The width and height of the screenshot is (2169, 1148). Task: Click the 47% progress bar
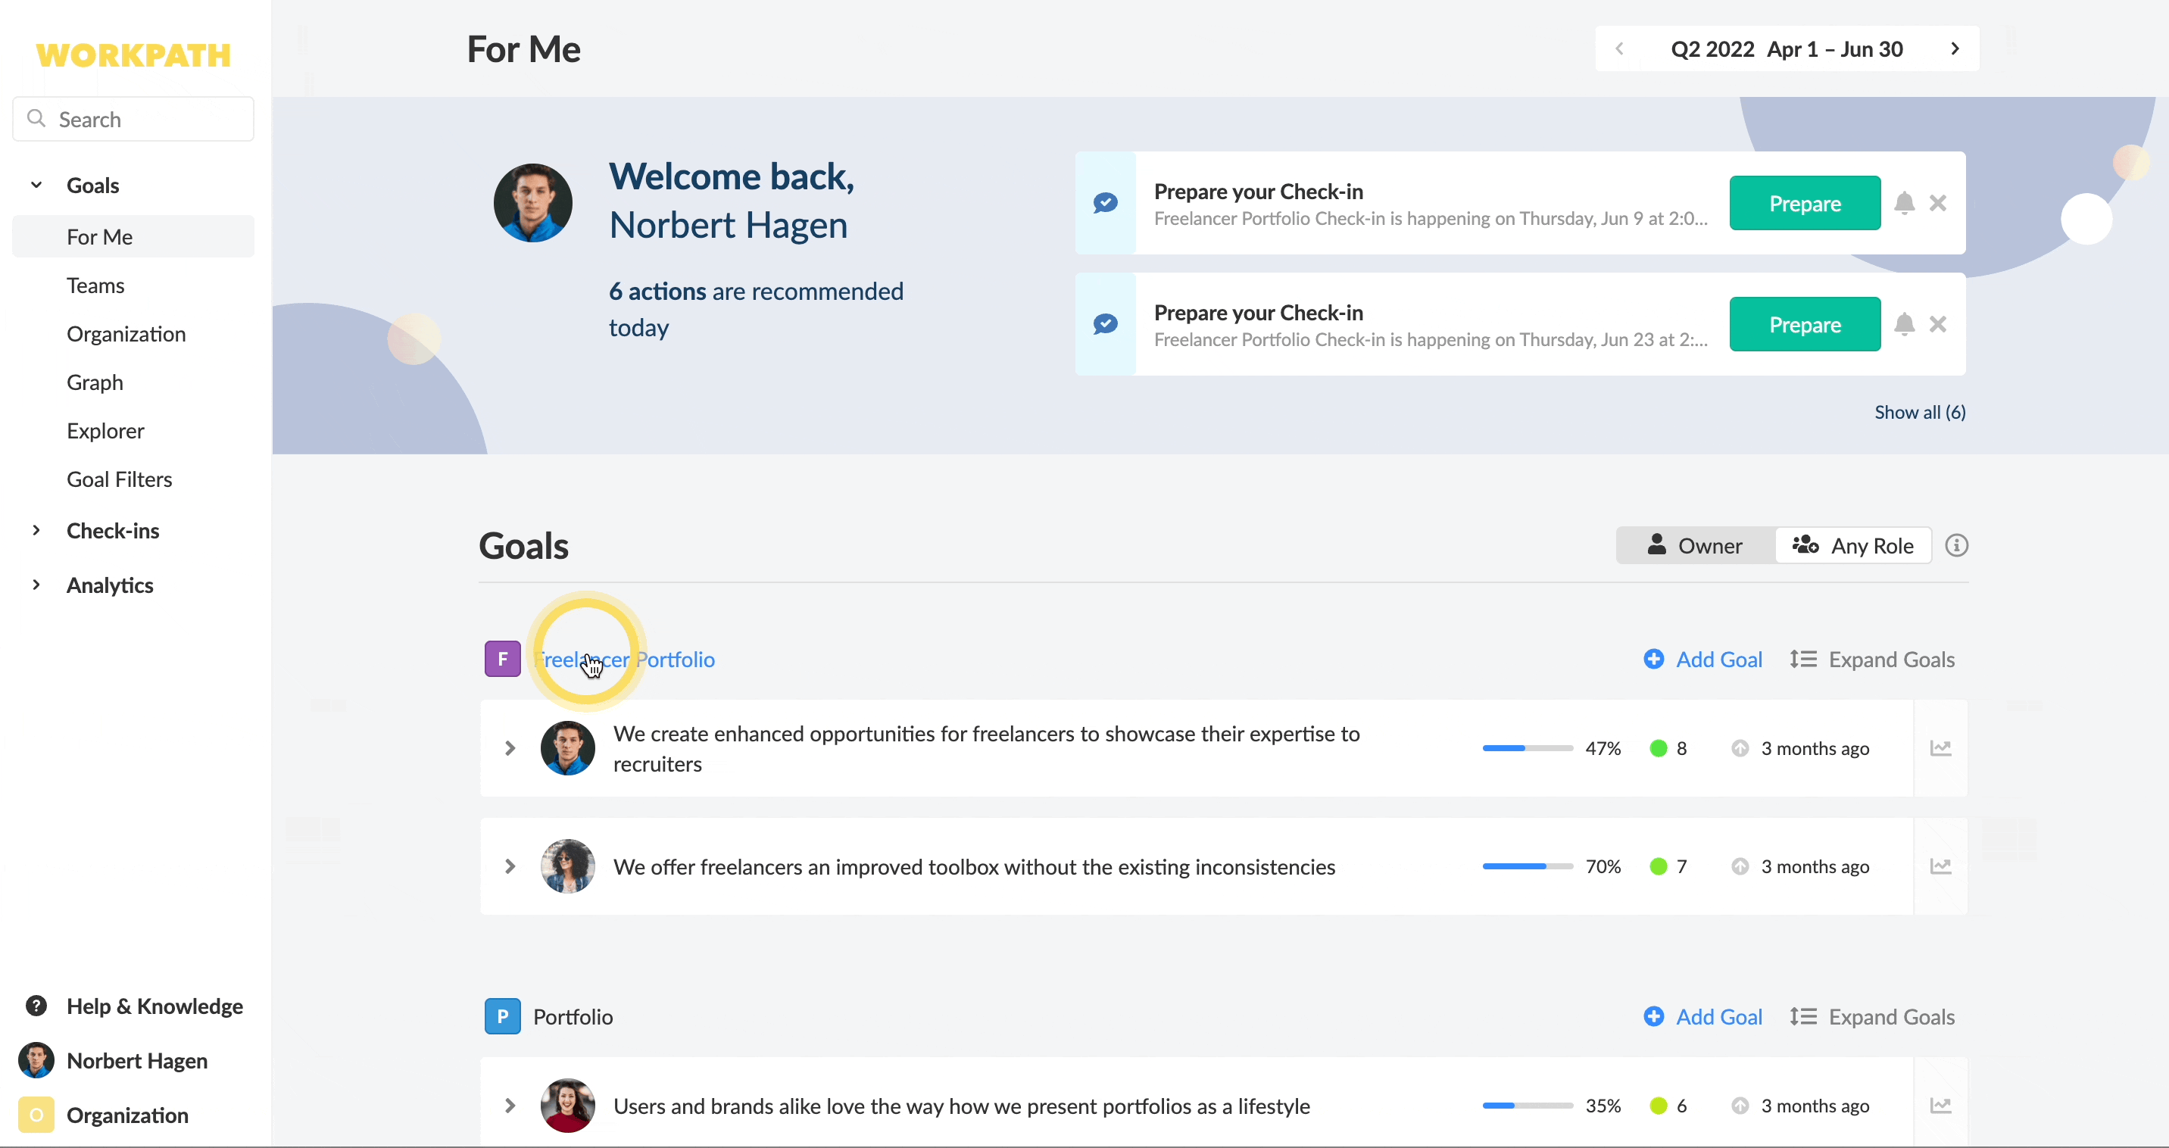[x=1528, y=748]
